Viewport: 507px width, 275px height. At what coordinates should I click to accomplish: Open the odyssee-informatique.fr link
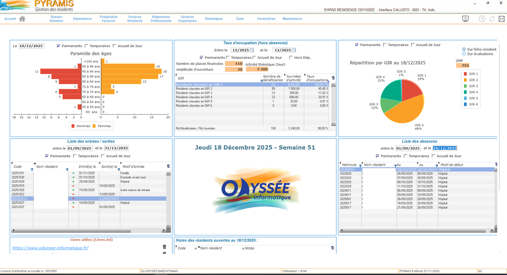50,248
